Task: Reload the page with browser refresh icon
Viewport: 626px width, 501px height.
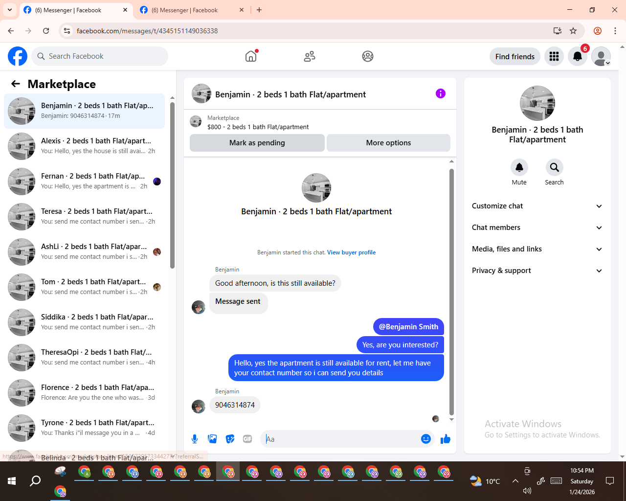Action: [46, 31]
